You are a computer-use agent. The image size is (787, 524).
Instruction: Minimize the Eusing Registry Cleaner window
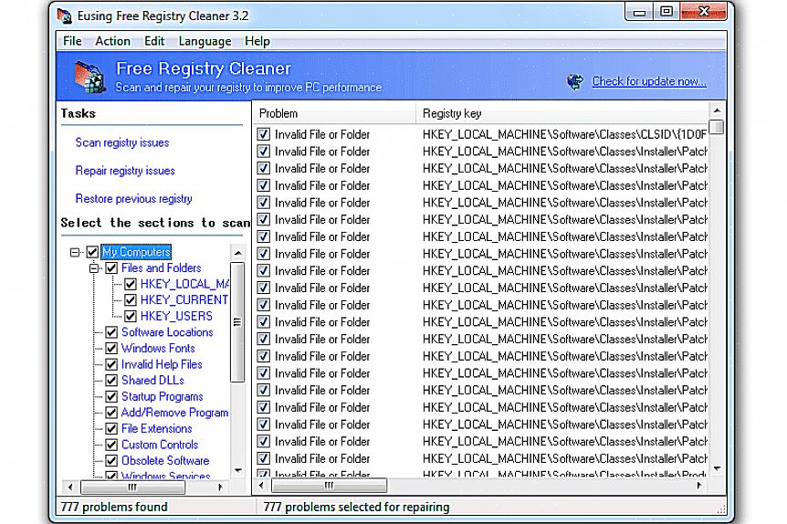coord(639,12)
